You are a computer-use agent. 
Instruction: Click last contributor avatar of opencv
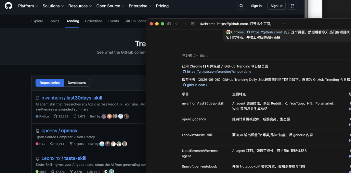(x=125, y=144)
